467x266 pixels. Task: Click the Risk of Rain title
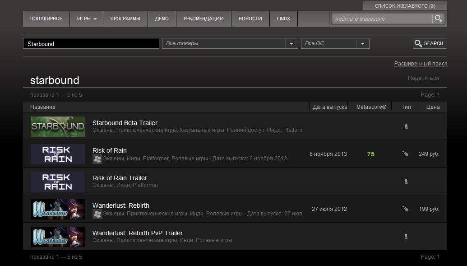(x=109, y=150)
